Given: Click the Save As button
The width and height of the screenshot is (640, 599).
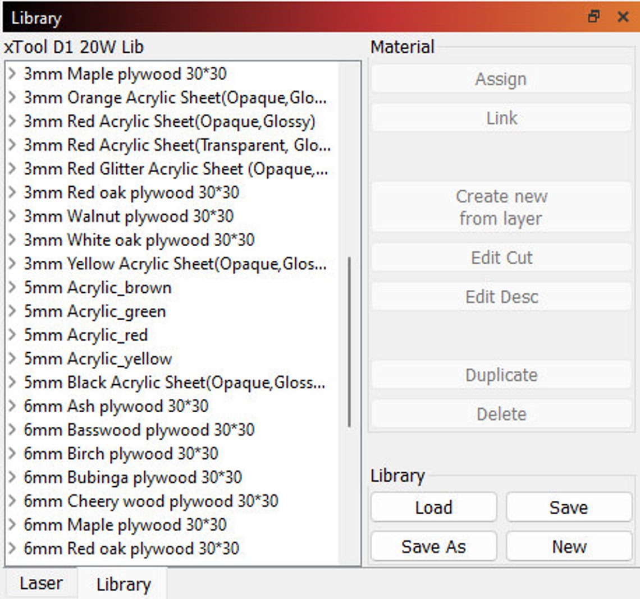Looking at the screenshot, I should [433, 546].
